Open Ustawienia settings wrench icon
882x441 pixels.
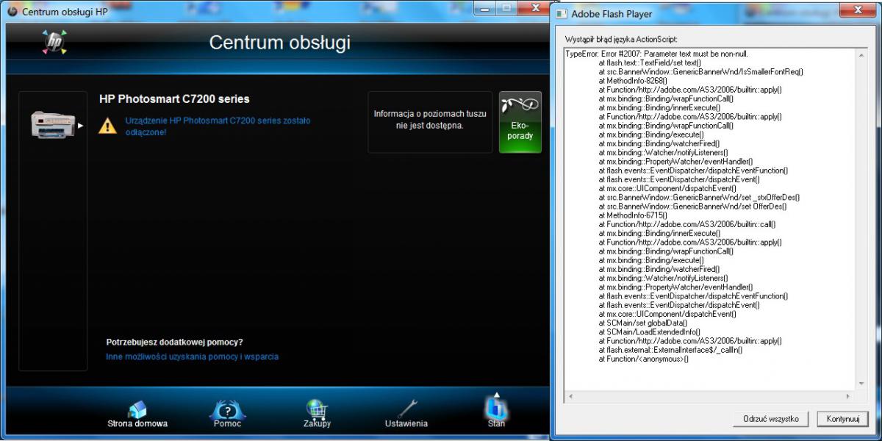click(x=406, y=409)
